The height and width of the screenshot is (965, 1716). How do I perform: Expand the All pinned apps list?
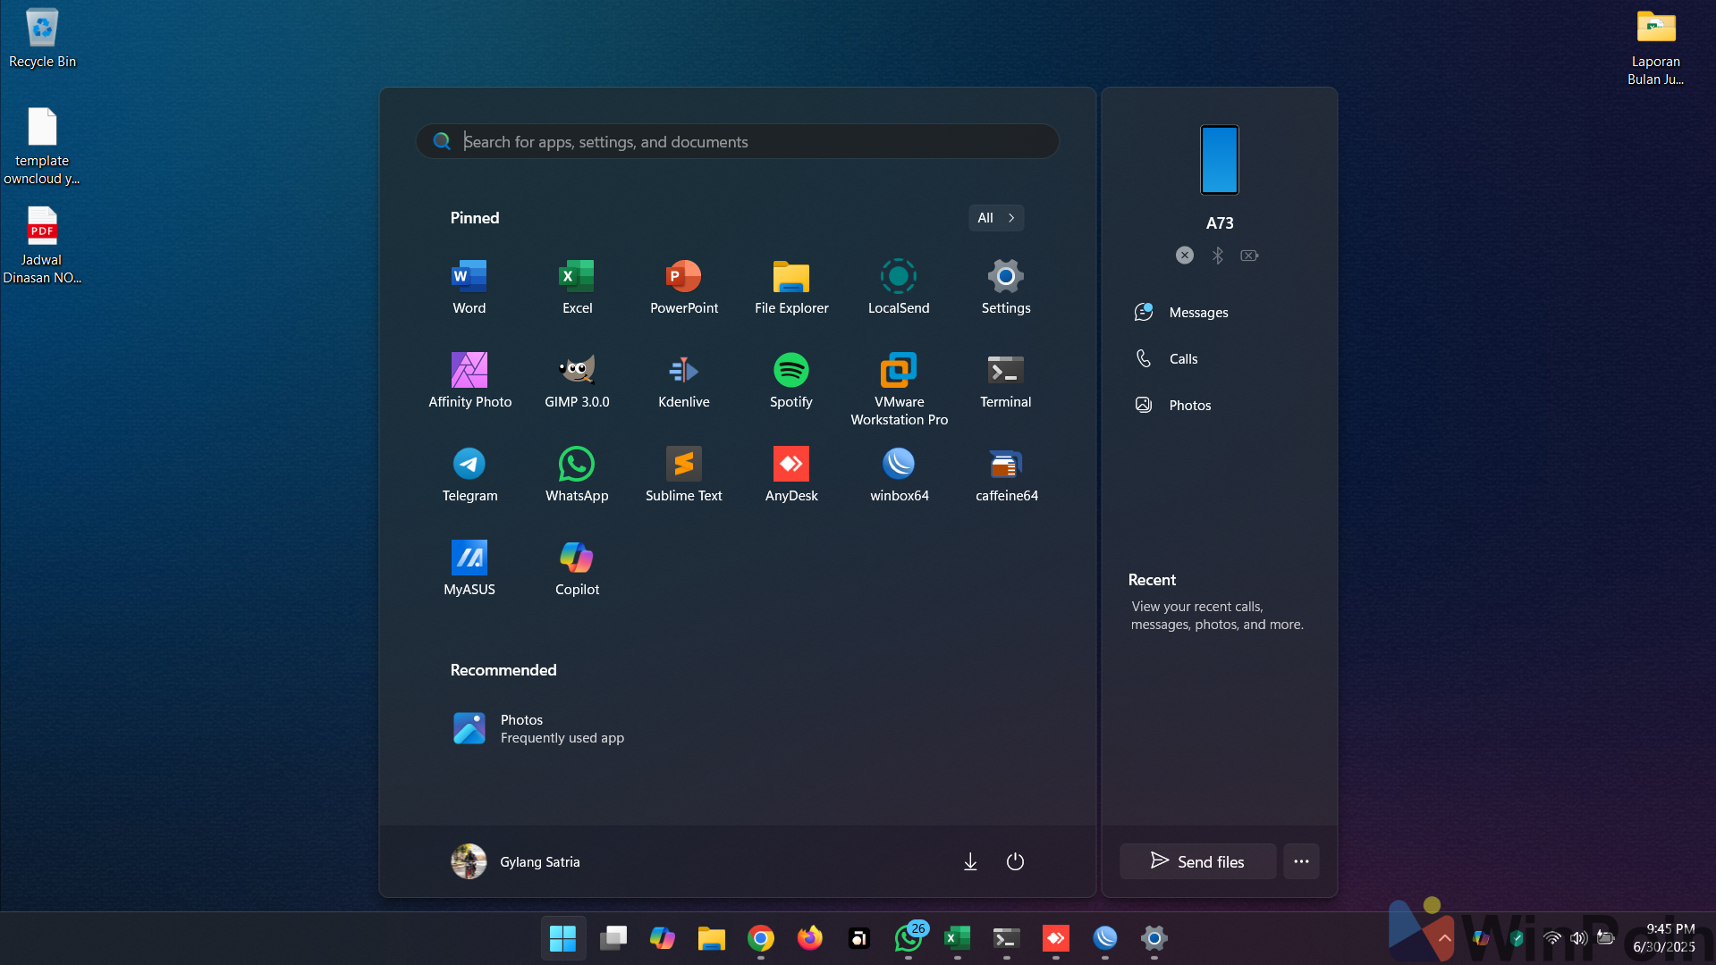(996, 218)
